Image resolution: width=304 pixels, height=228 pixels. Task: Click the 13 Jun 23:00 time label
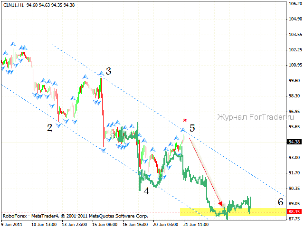[75, 225]
